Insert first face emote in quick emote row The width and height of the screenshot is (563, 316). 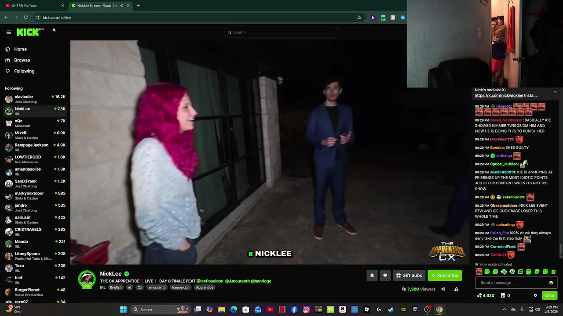(x=479, y=272)
